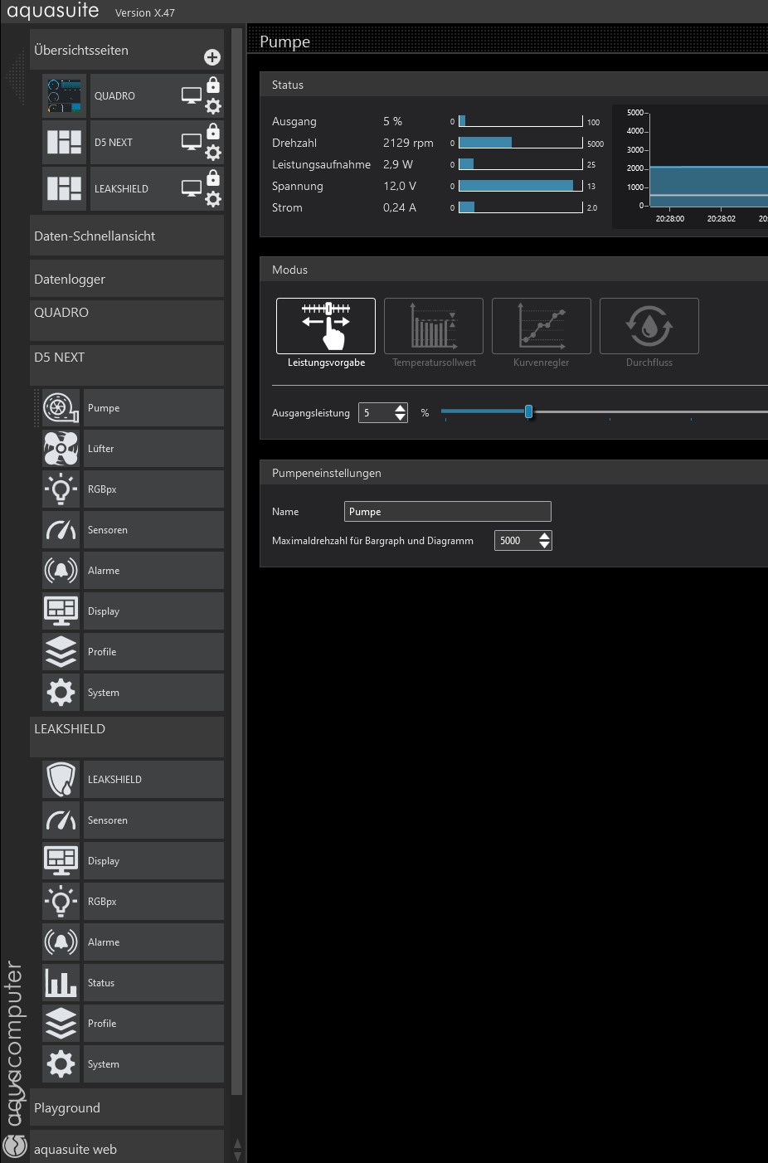Select the Leistungsvorgabe mode
This screenshot has width=768, height=1163.
326,326
